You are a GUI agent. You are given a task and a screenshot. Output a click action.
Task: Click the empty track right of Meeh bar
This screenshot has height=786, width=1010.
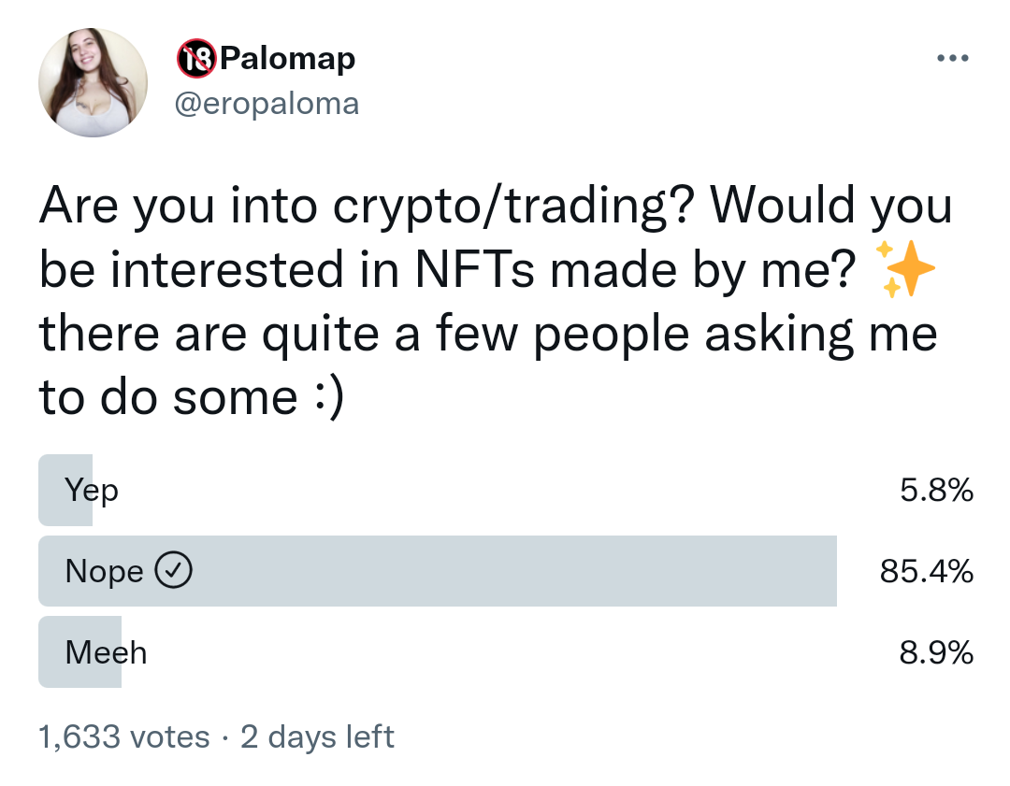click(468, 651)
